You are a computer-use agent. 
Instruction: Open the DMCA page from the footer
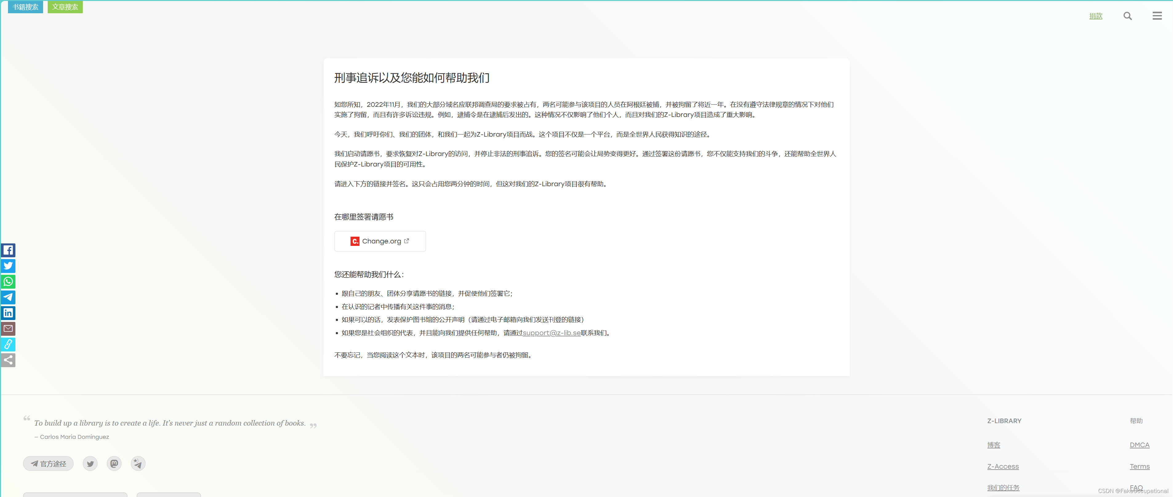coord(1139,445)
